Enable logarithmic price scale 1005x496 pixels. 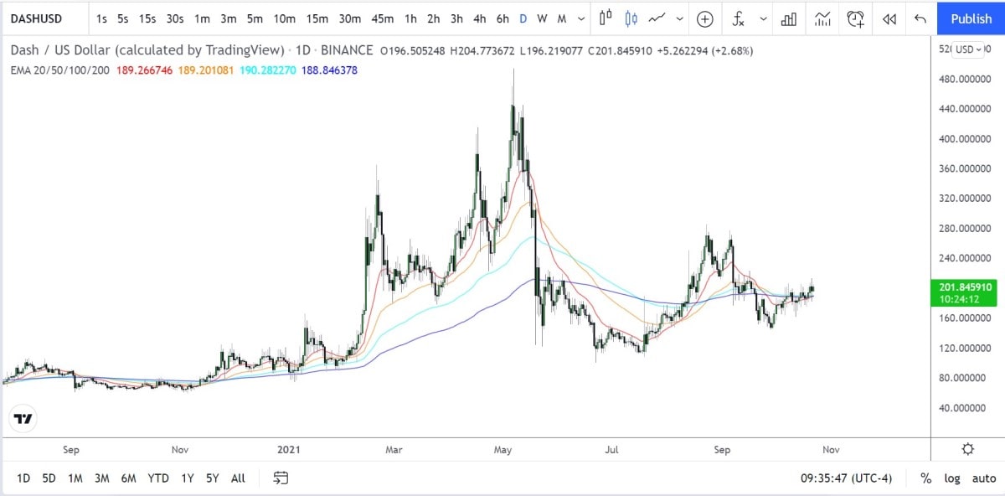coord(952,478)
